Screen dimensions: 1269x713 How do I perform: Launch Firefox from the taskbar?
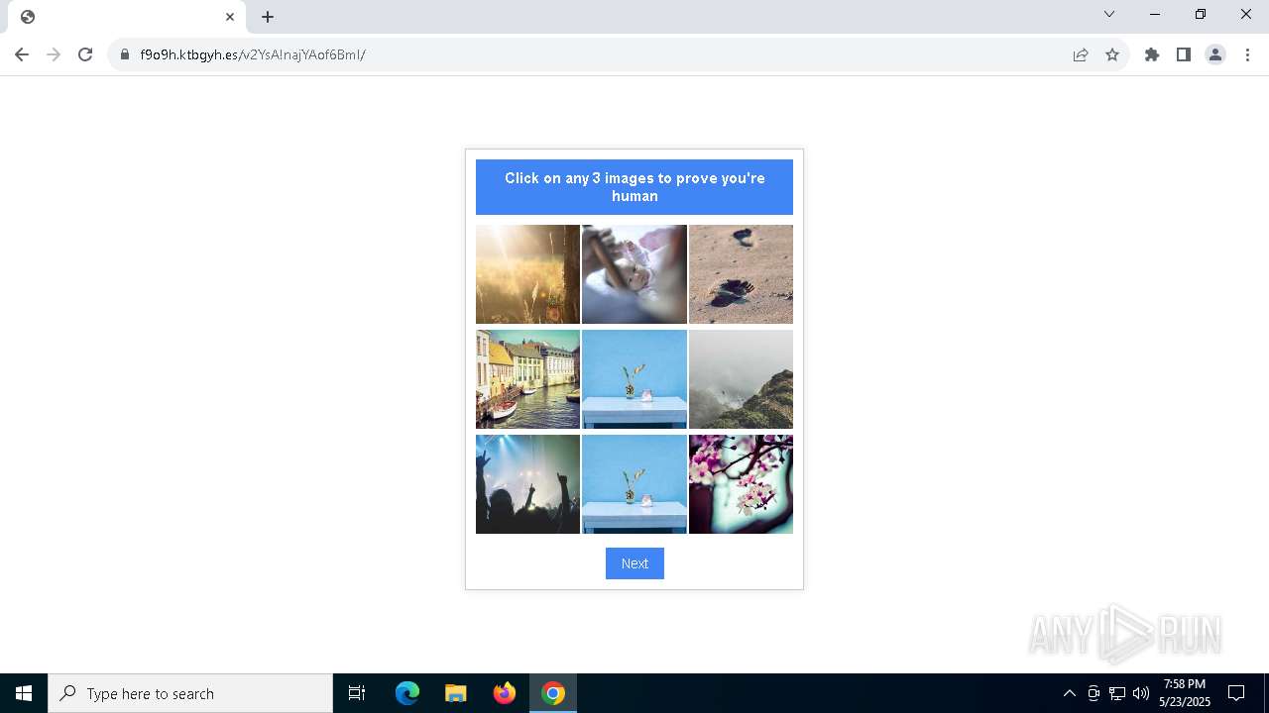click(505, 693)
